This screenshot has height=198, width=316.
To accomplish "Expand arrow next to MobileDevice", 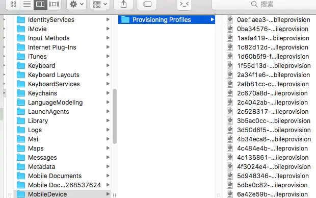I will 108,194.
